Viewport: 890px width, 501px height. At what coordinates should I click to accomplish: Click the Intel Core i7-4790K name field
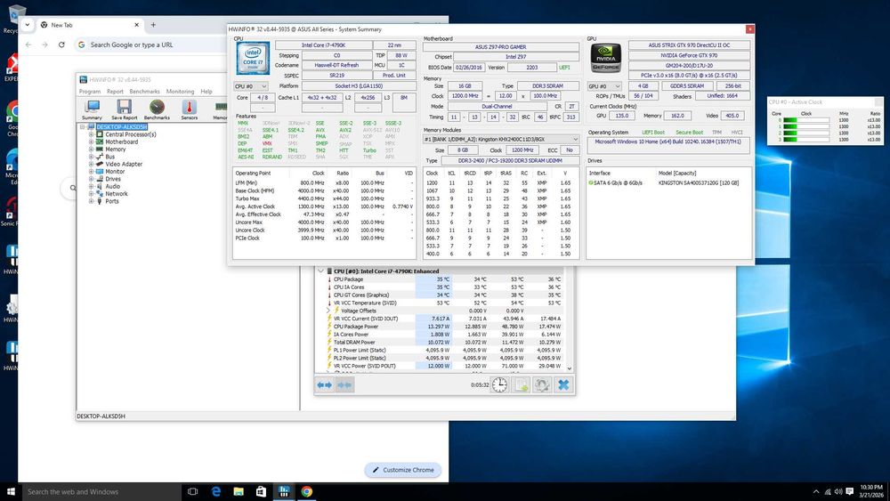click(x=324, y=44)
